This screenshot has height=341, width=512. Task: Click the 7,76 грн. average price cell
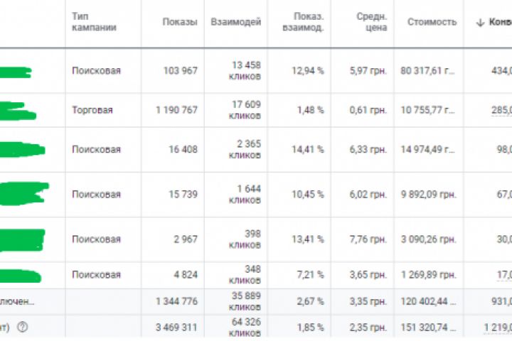(368, 239)
